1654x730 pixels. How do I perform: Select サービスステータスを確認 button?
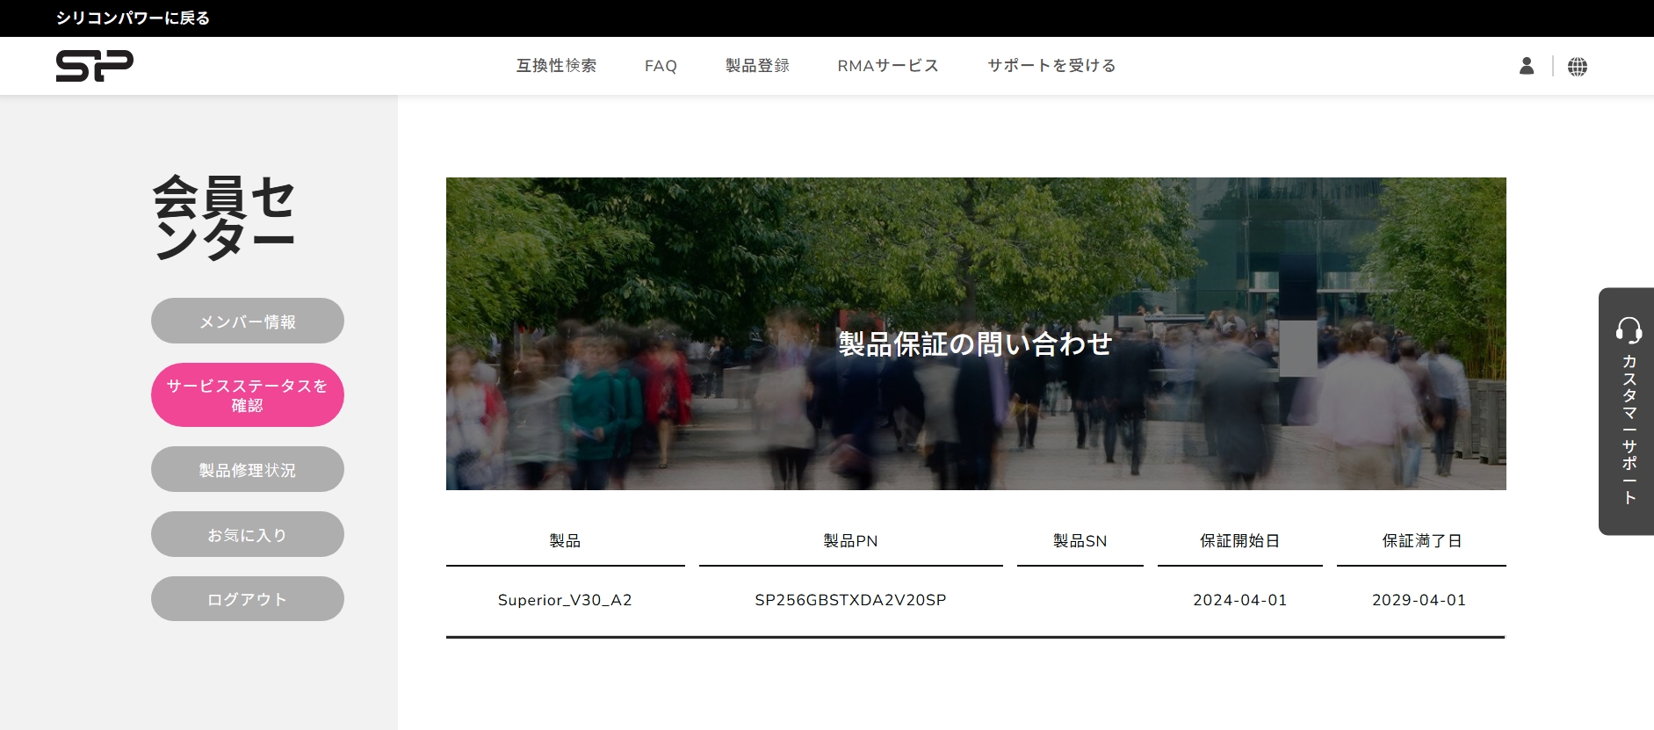pos(247,395)
